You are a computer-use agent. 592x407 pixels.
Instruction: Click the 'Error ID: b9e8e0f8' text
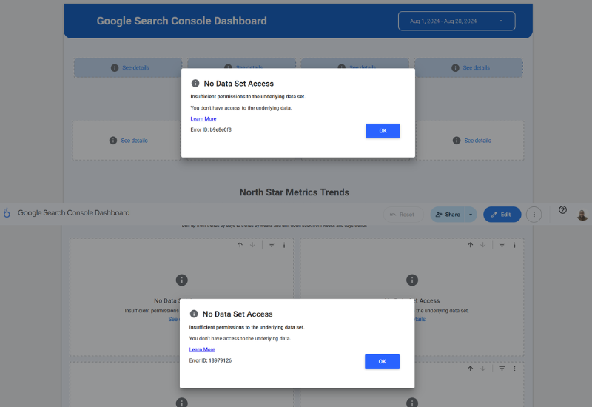(x=211, y=129)
